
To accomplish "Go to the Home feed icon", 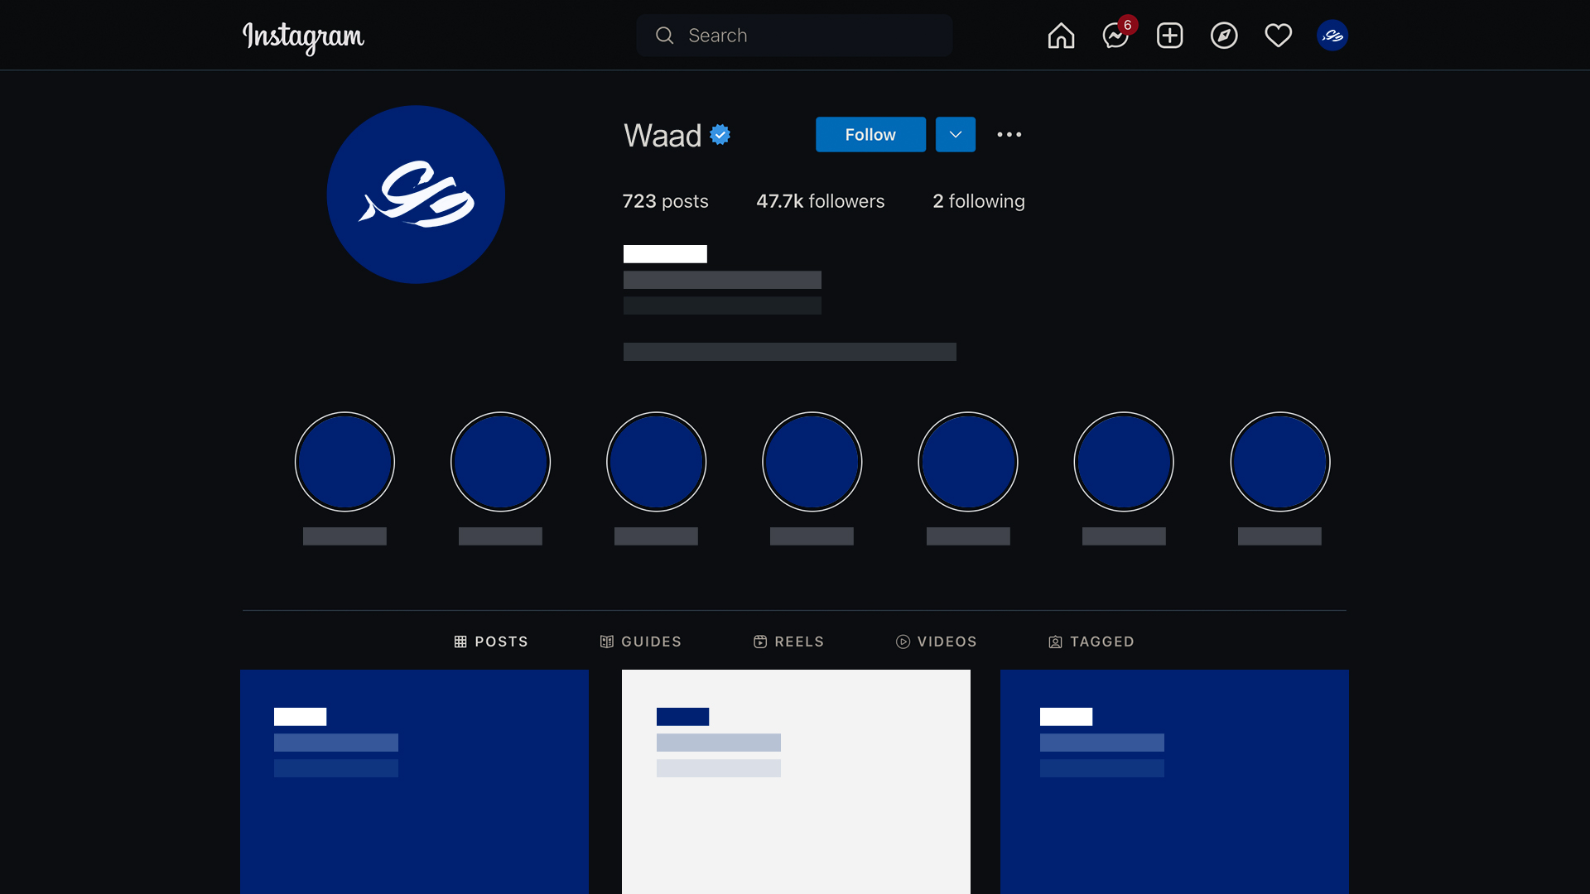I will pyautogui.click(x=1061, y=36).
